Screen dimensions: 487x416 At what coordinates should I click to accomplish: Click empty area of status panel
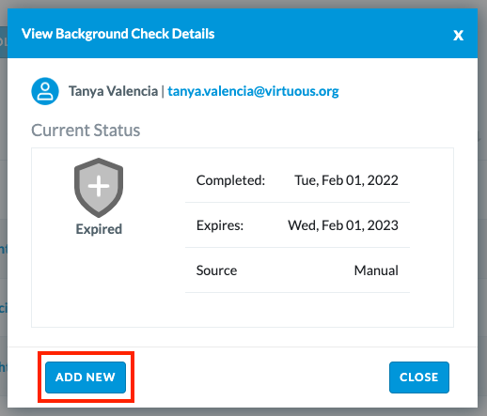point(108,288)
